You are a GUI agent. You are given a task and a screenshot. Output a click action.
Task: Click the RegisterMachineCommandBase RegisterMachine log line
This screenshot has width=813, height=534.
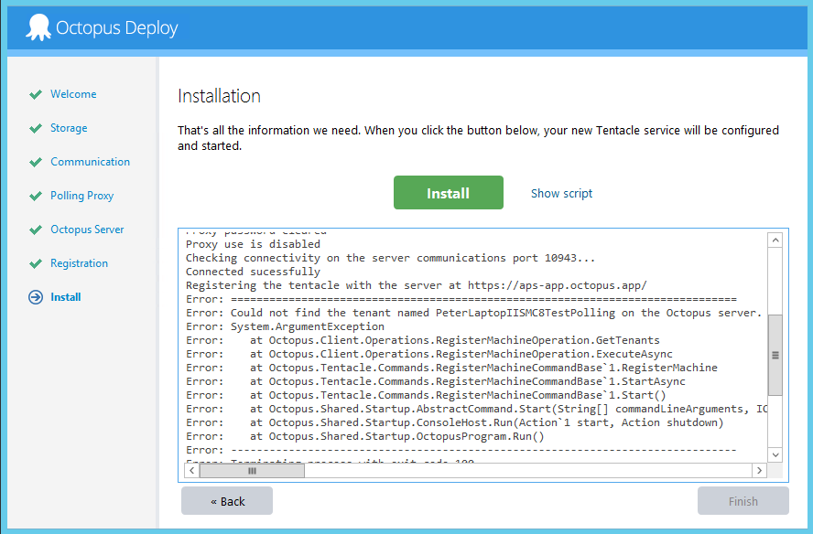tap(451, 368)
